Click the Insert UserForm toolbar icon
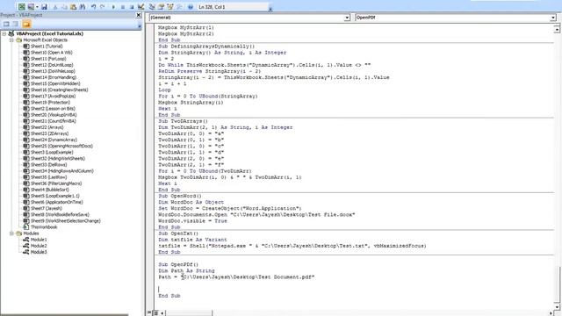This screenshot has height=316, width=562. 31,7
